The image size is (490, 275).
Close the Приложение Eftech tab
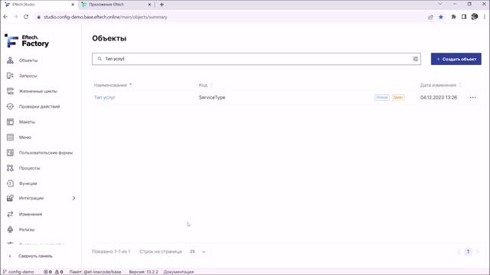click(149, 5)
